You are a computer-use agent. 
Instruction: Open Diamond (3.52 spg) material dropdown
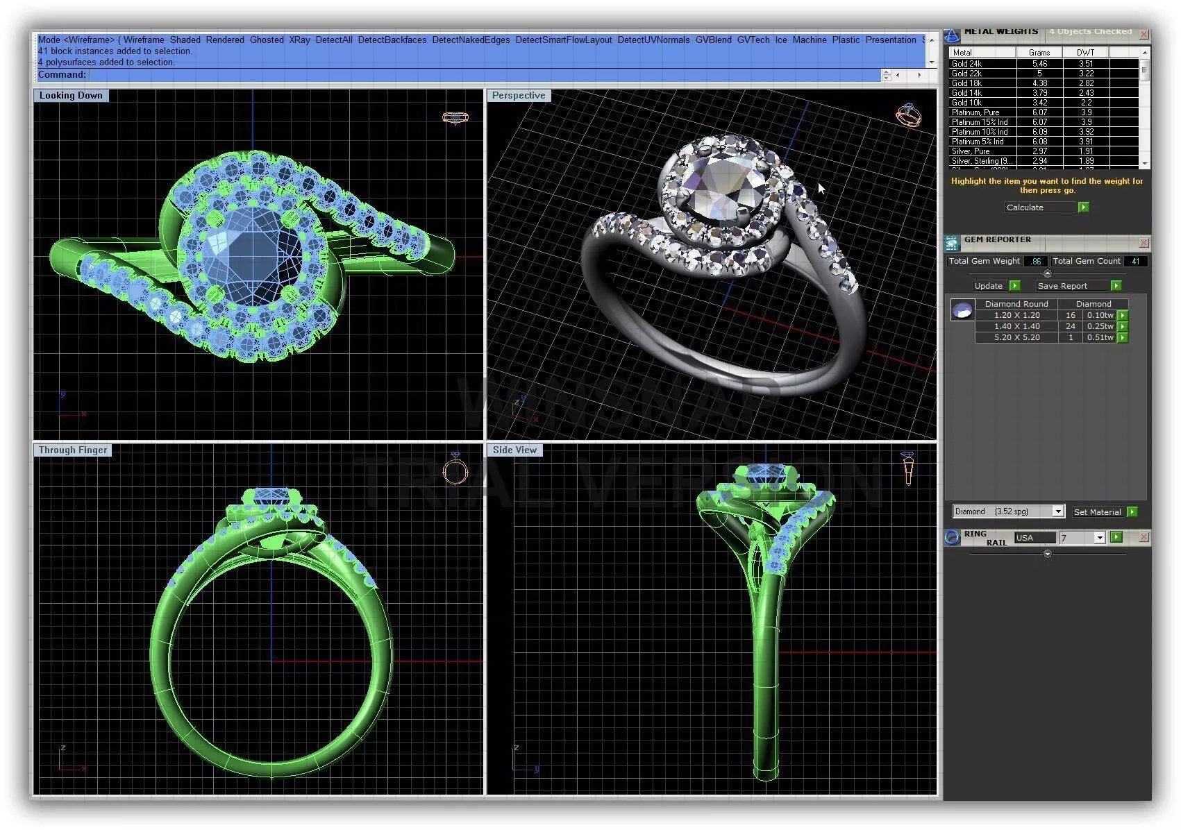(x=1058, y=511)
